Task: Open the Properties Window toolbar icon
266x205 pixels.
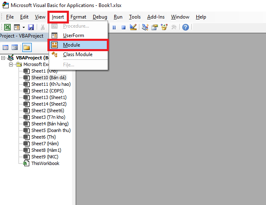Action: 155,27
